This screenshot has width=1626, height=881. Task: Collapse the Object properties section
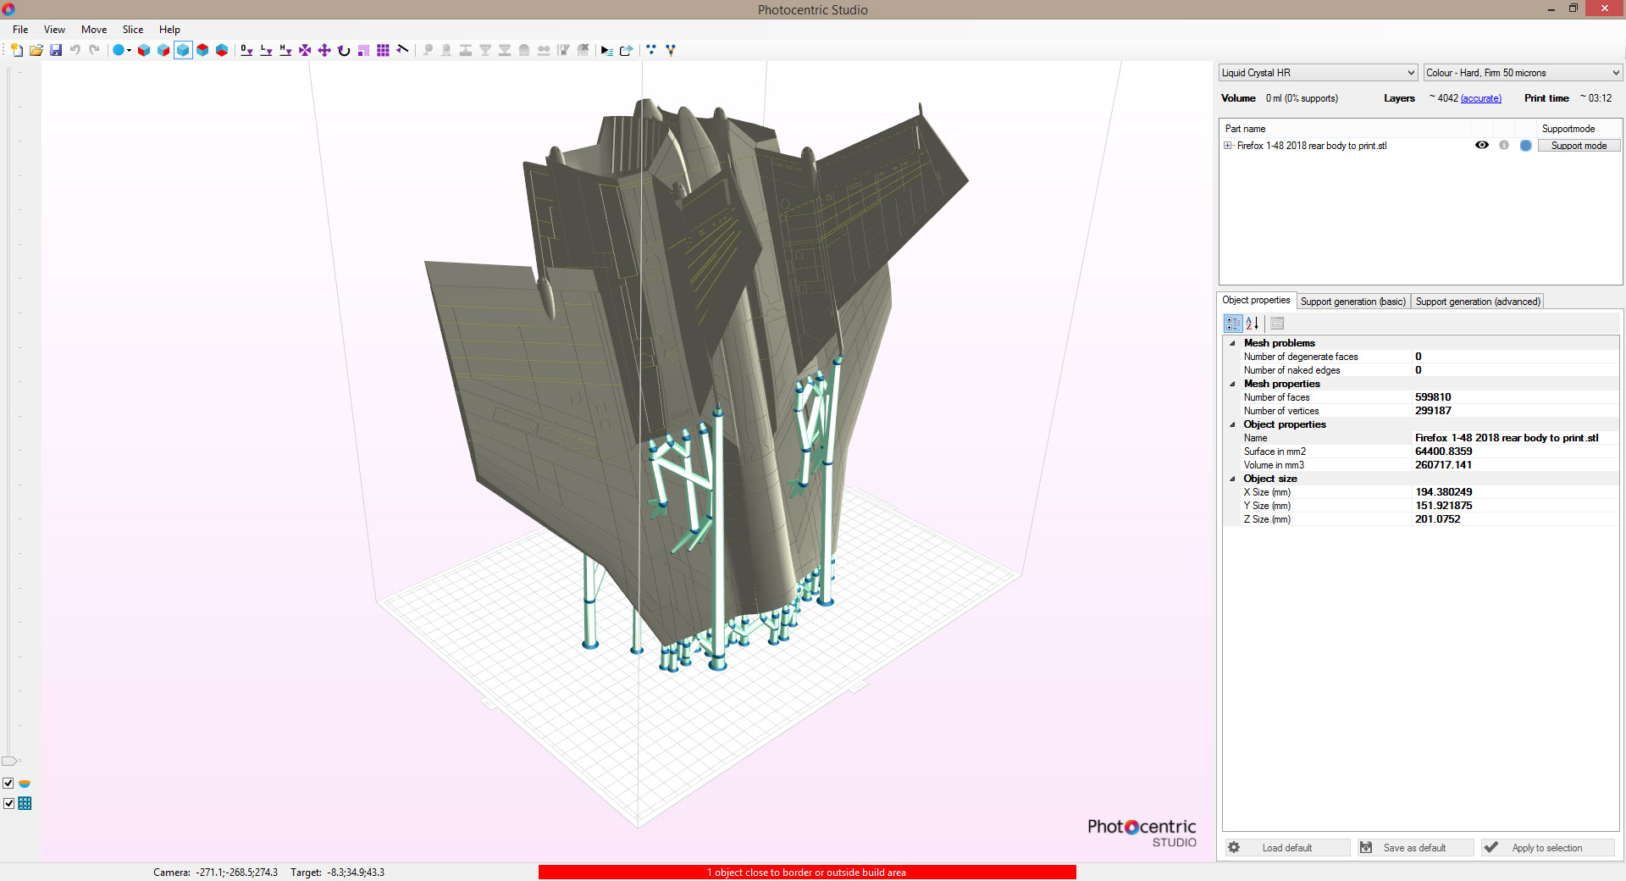click(1232, 424)
